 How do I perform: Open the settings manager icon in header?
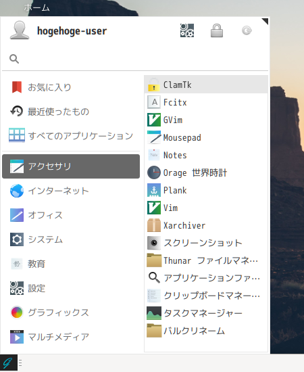187,30
